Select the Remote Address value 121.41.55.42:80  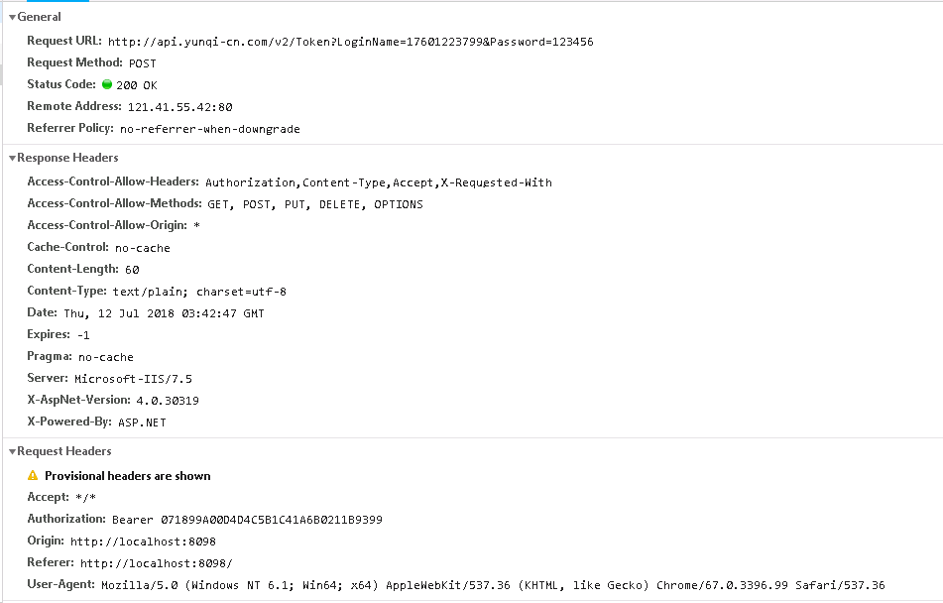pos(179,107)
